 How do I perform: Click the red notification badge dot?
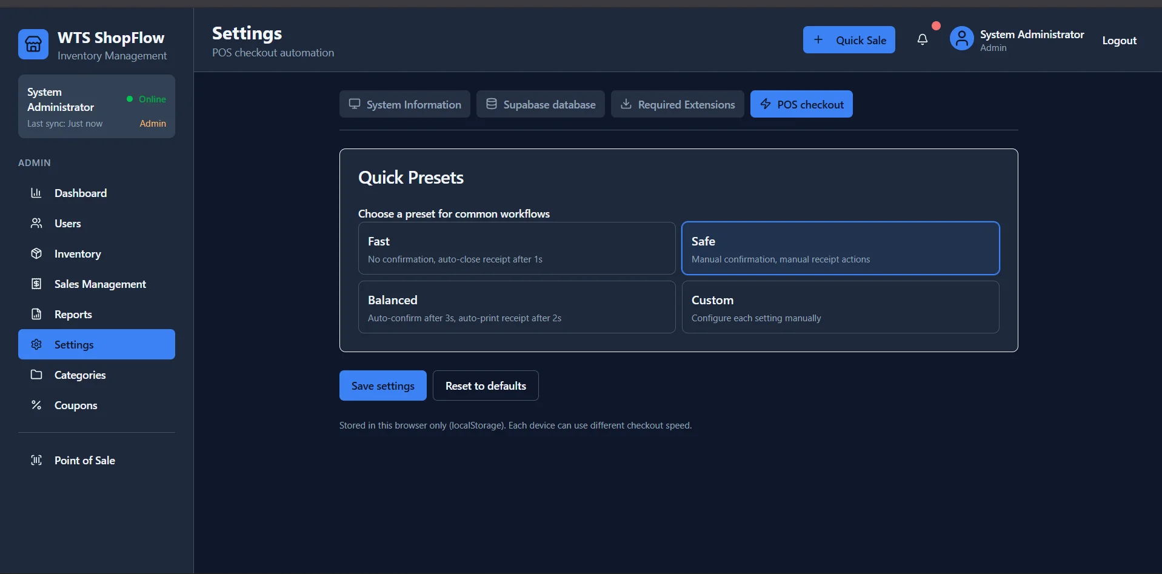tap(936, 25)
